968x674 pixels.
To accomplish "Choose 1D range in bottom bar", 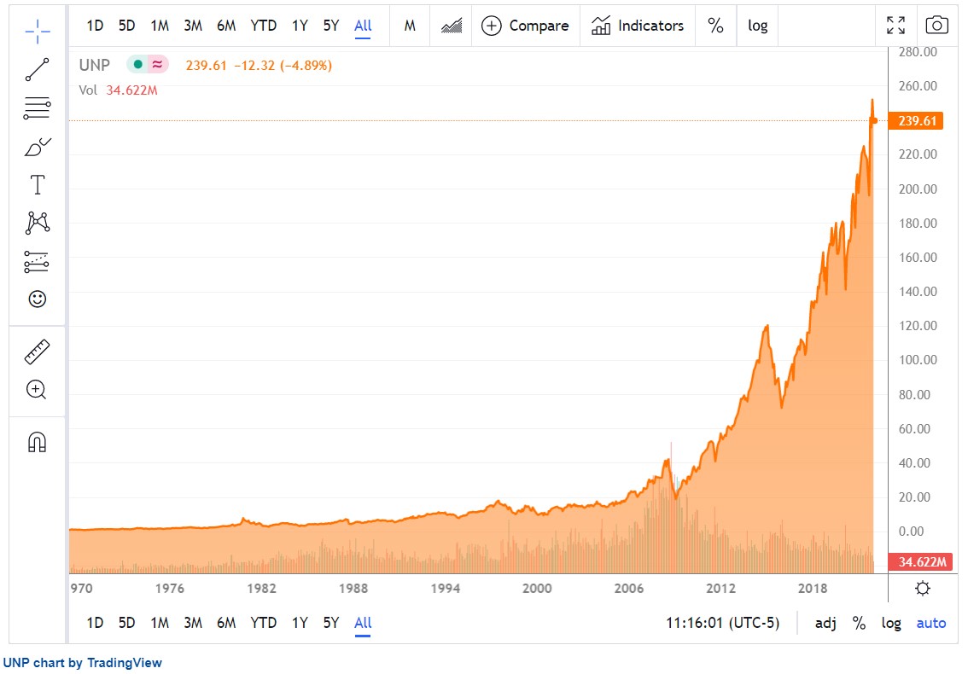I will pos(95,623).
